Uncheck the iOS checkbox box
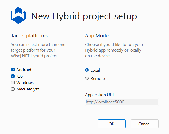The height and width of the screenshot is (134, 169). click(13, 76)
